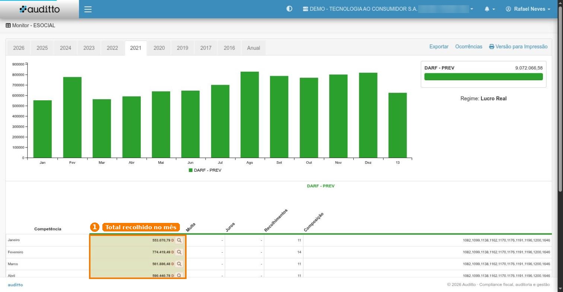This screenshot has height=292, width=563.
Task: Switch to the 2025 tab
Action: [x=42, y=48]
